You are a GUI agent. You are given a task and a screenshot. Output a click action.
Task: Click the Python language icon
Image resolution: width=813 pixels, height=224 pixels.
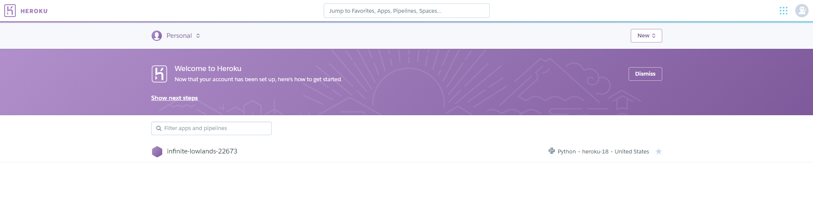[552, 151]
